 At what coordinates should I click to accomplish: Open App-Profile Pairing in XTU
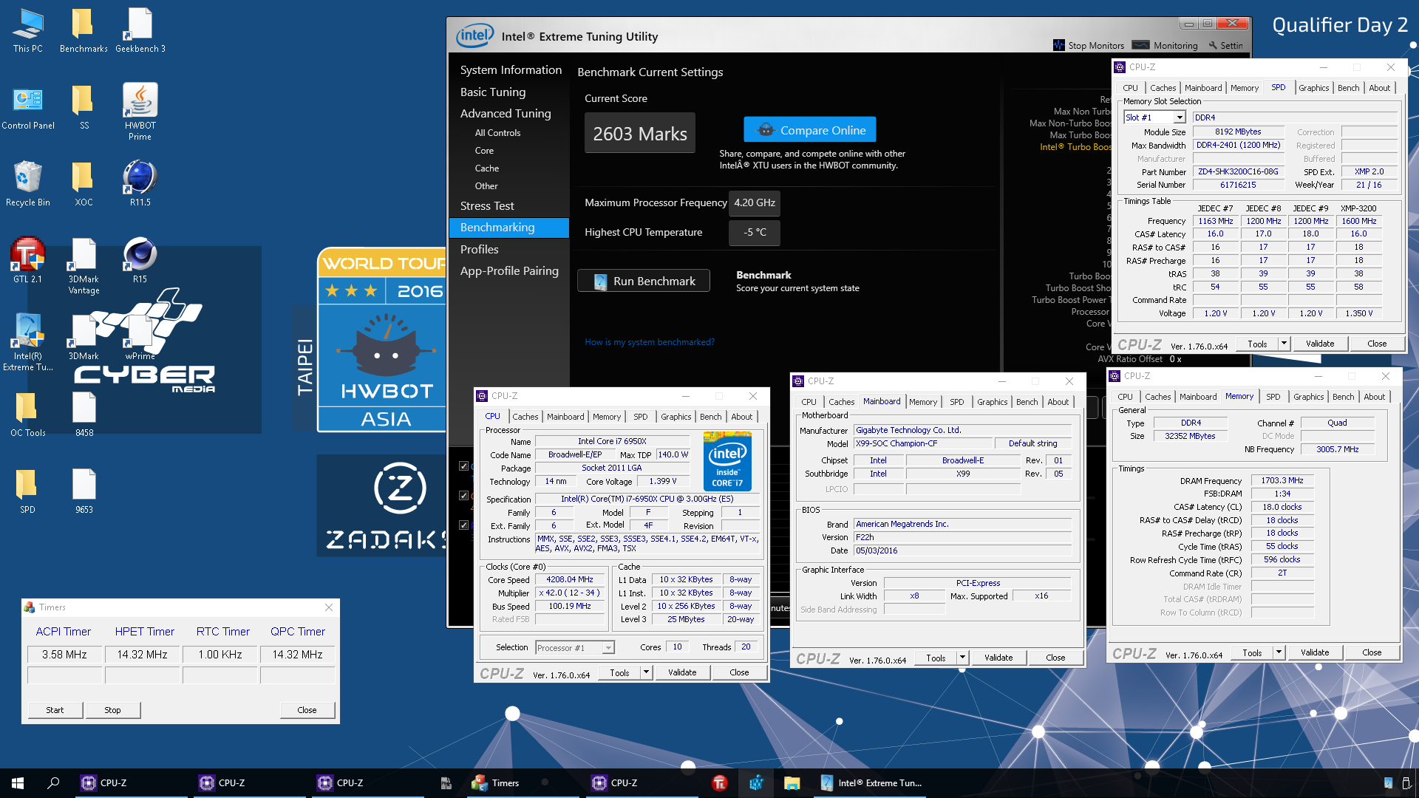coord(509,270)
